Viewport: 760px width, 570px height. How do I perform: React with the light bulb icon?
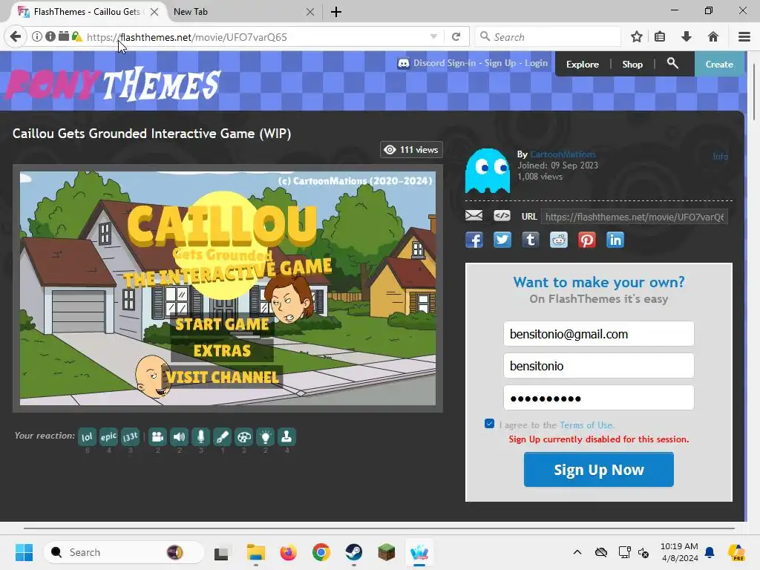tap(266, 436)
